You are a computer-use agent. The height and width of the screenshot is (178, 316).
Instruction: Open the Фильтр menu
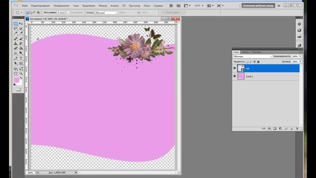pyautogui.click(x=103, y=5)
